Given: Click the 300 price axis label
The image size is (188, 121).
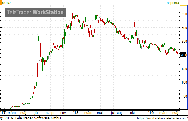Looking at the screenshot, I should pos(184,28).
